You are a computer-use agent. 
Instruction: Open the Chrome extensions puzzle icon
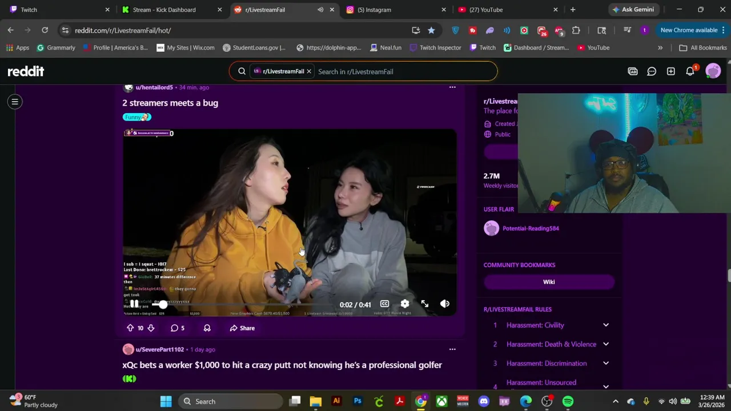click(x=576, y=30)
